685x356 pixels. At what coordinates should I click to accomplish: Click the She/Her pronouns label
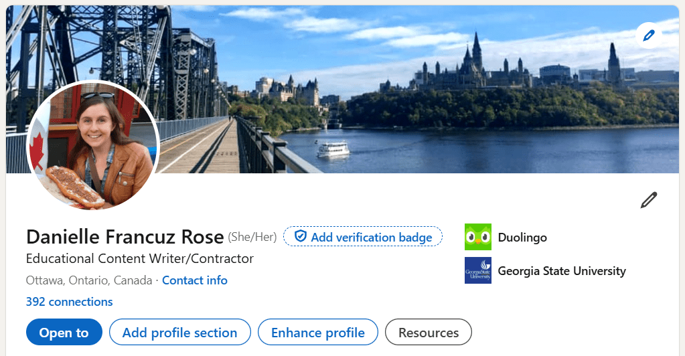tap(252, 237)
